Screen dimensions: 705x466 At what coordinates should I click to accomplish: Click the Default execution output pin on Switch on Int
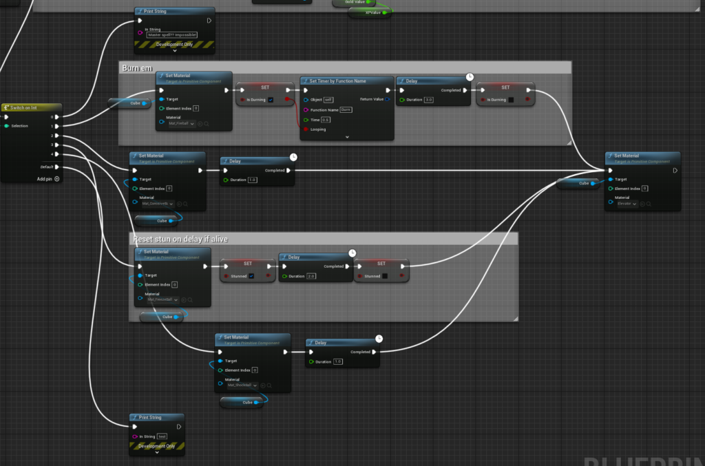point(56,167)
